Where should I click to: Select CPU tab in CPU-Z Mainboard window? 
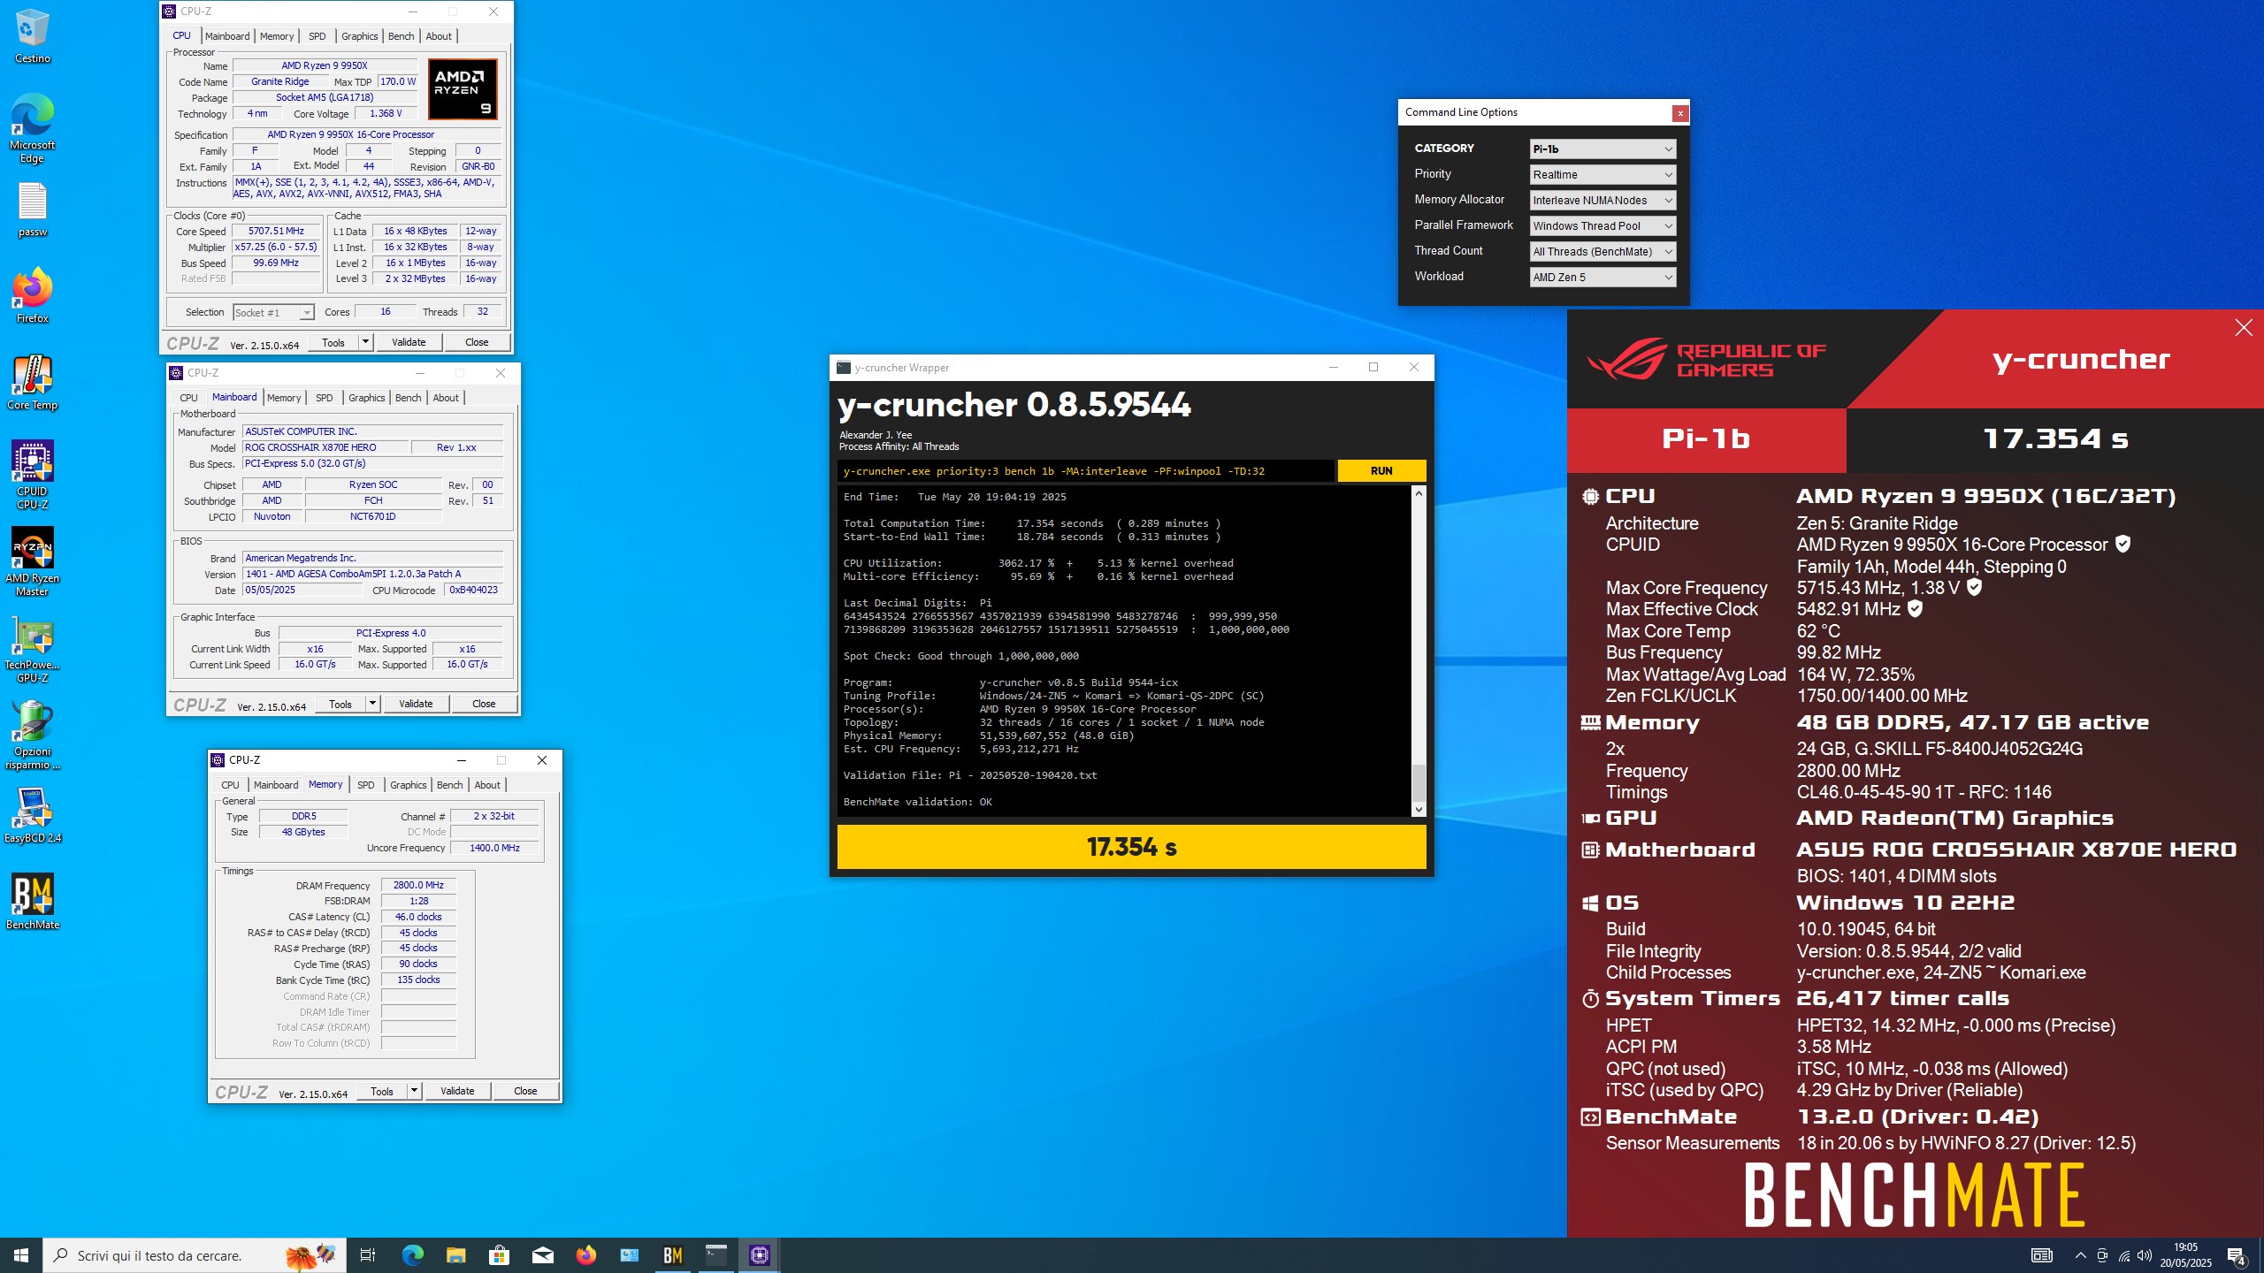click(188, 398)
